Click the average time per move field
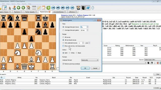Image resolution: width=161 pixels, height=90 pixels. pos(84,27)
